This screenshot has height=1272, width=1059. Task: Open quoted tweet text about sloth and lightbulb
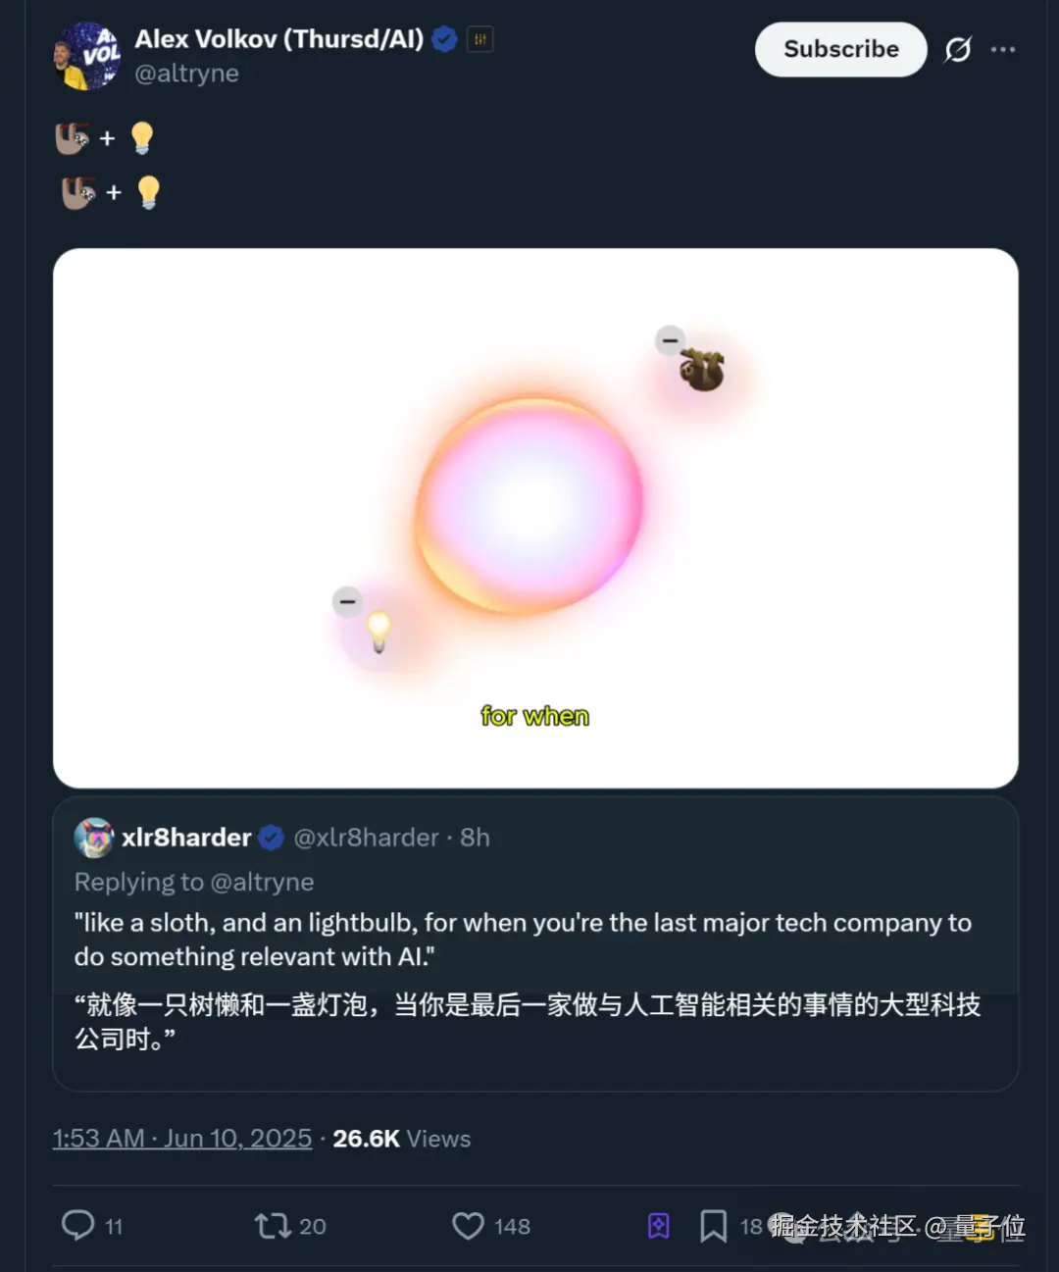tap(523, 939)
